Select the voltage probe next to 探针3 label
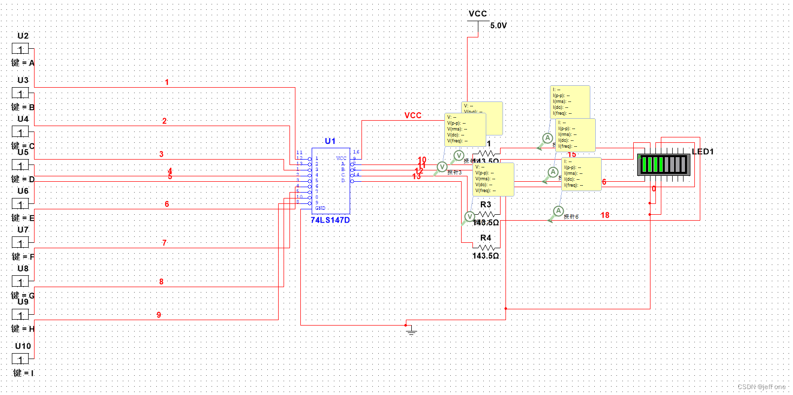This screenshot has width=793, height=395. [x=442, y=167]
